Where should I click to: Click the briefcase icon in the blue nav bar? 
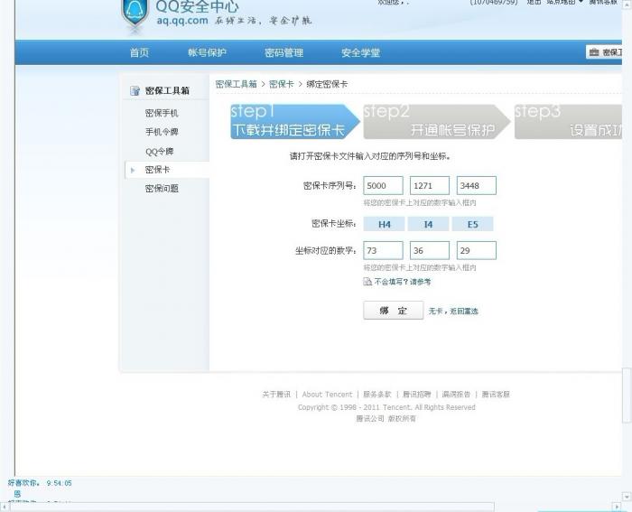coord(594,52)
